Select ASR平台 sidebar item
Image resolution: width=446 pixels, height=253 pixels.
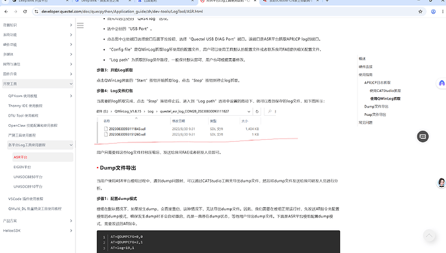click(43, 157)
